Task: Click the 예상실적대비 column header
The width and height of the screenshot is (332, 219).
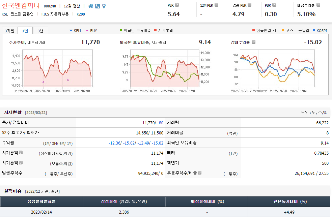Action: [x=206, y=201]
